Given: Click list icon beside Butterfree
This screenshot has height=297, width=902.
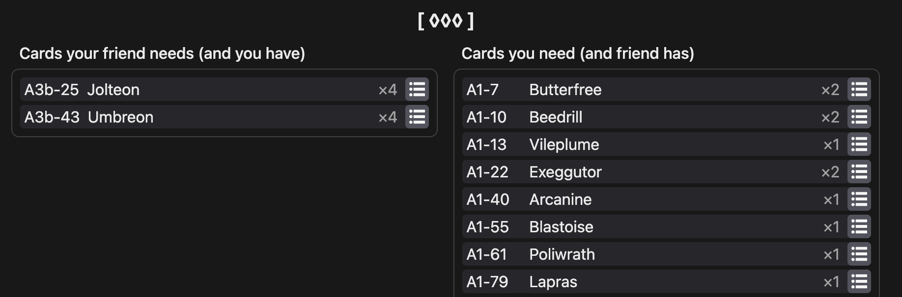Looking at the screenshot, I should tap(859, 90).
